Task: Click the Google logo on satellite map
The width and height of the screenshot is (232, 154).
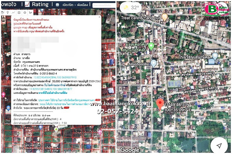Action: coord(130,150)
